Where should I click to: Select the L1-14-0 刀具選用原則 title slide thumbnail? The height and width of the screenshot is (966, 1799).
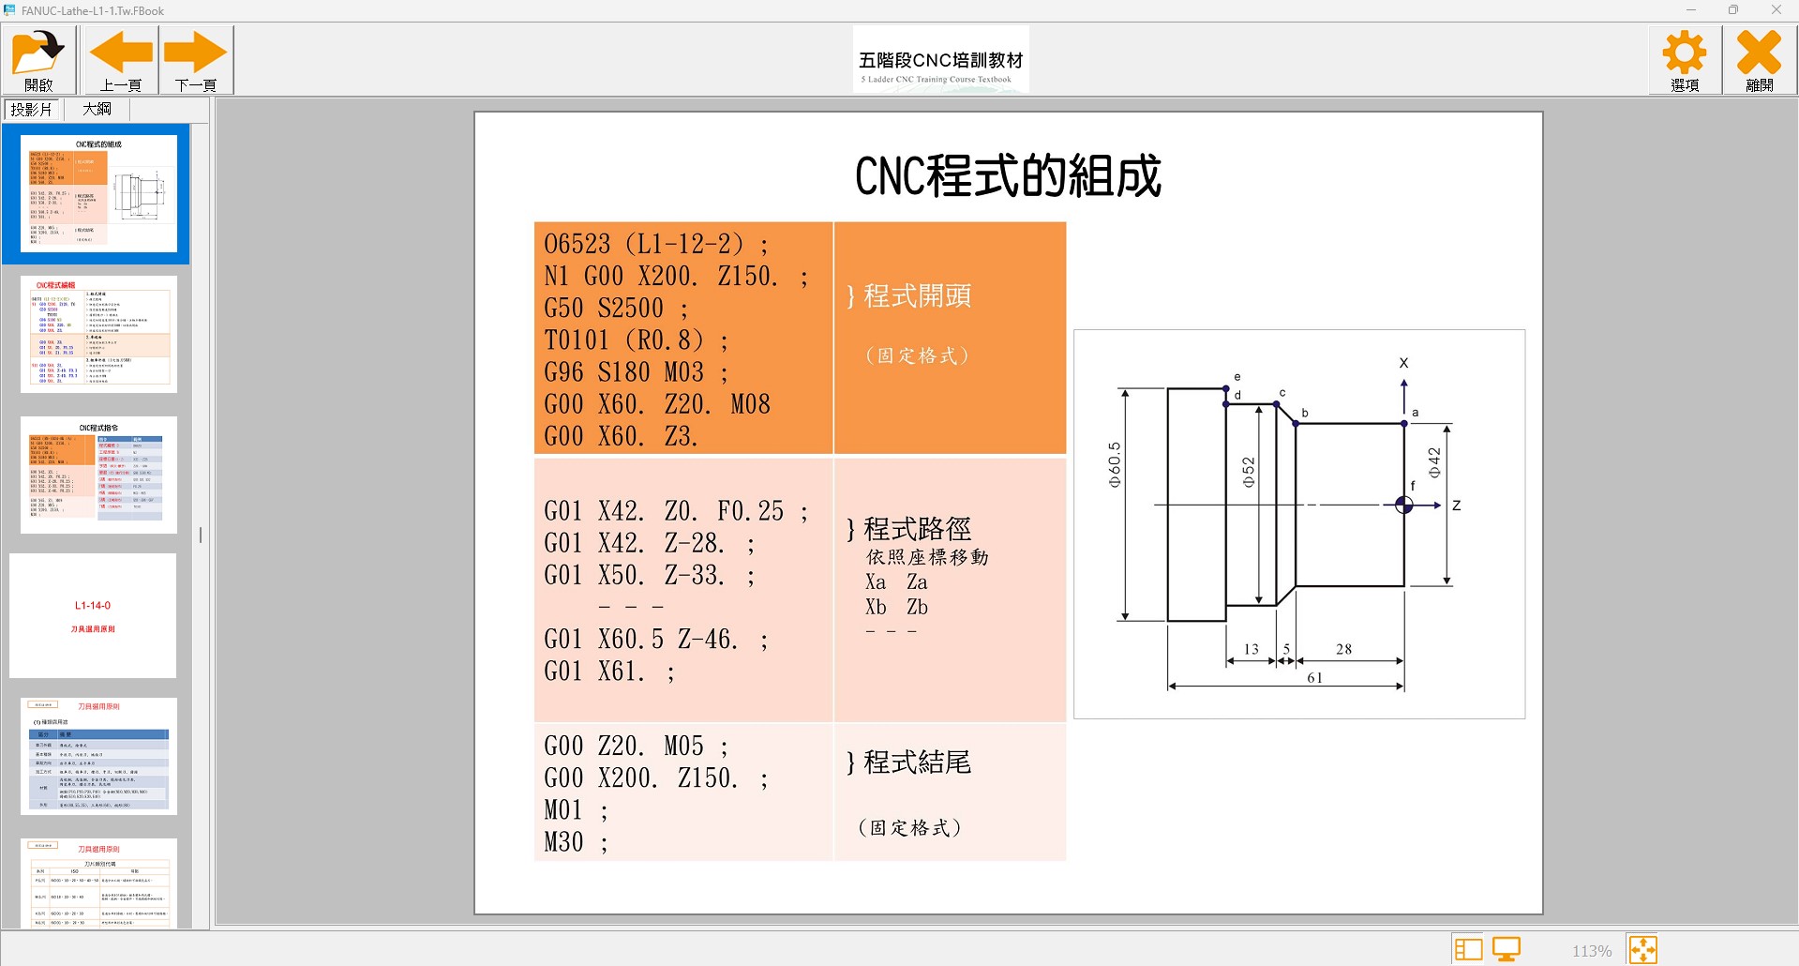(x=93, y=615)
